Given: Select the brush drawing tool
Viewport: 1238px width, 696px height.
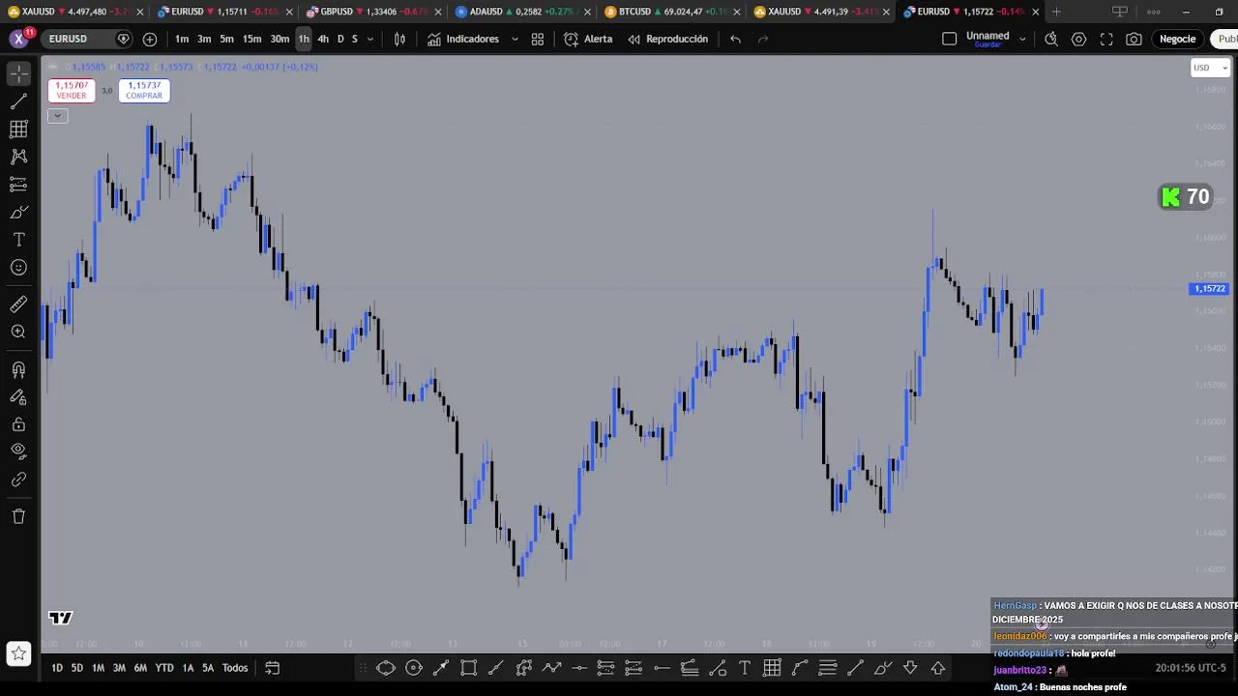Looking at the screenshot, I should (18, 212).
